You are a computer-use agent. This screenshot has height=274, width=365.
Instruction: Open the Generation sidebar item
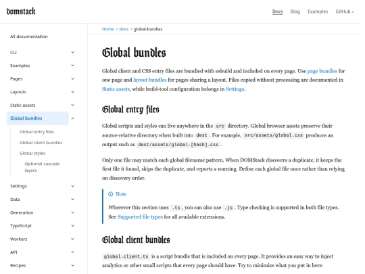(22, 212)
